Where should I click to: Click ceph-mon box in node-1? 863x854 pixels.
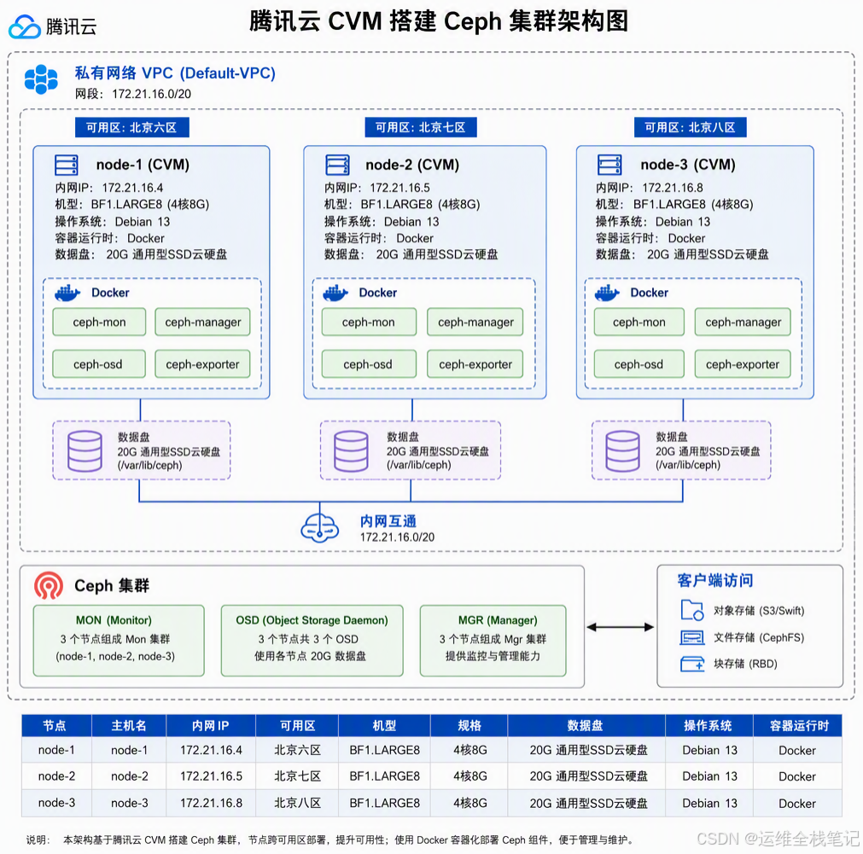point(99,322)
